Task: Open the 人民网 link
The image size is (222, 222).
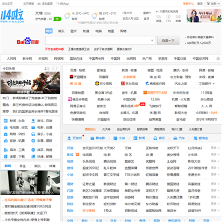Action: (12, 59)
